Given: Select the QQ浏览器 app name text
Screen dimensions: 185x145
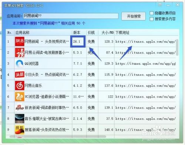Looking at the screenshot, I should 31,63.
